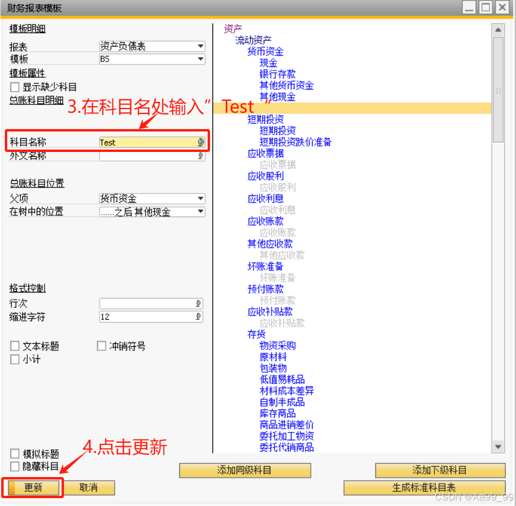
Task: Tick the 文本标题 checkbox
Action: click(15, 346)
